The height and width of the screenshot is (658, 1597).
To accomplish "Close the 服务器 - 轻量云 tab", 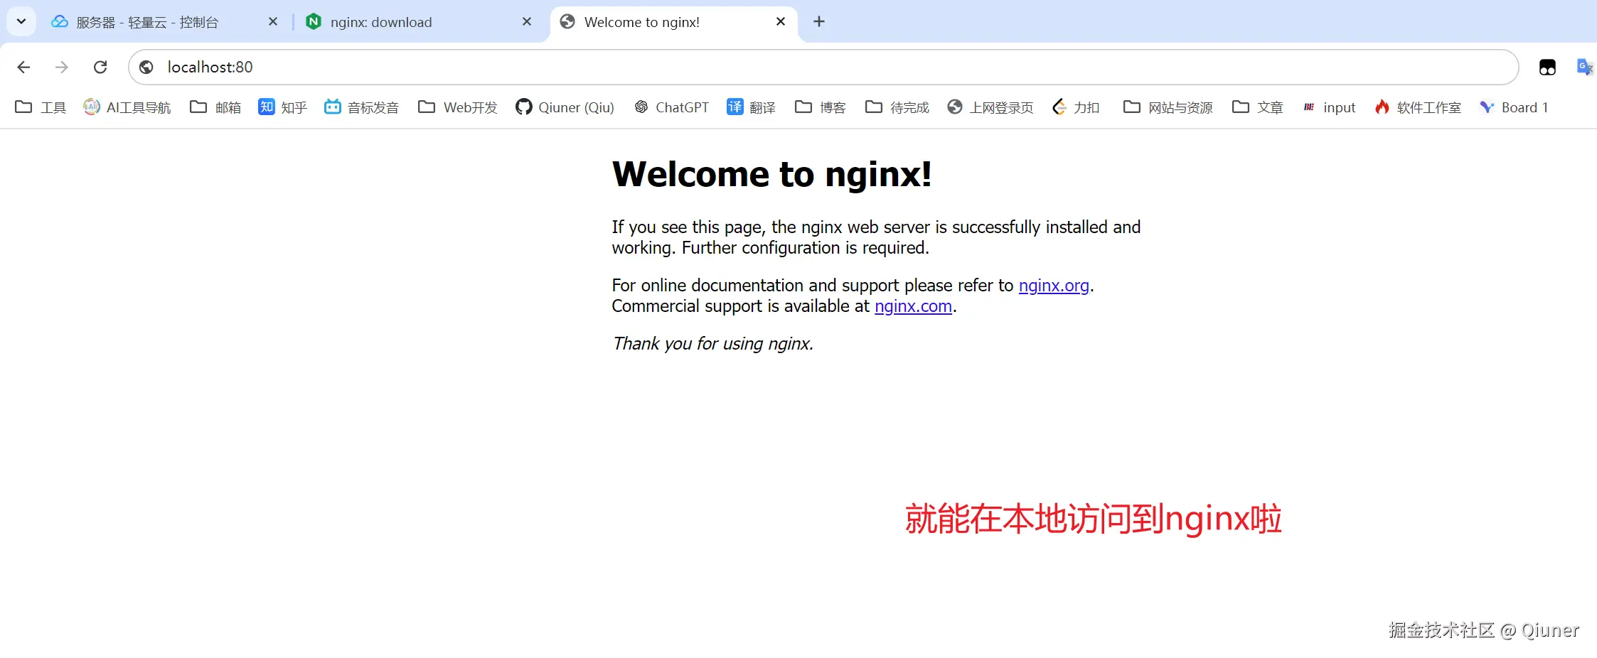I will coord(273,21).
